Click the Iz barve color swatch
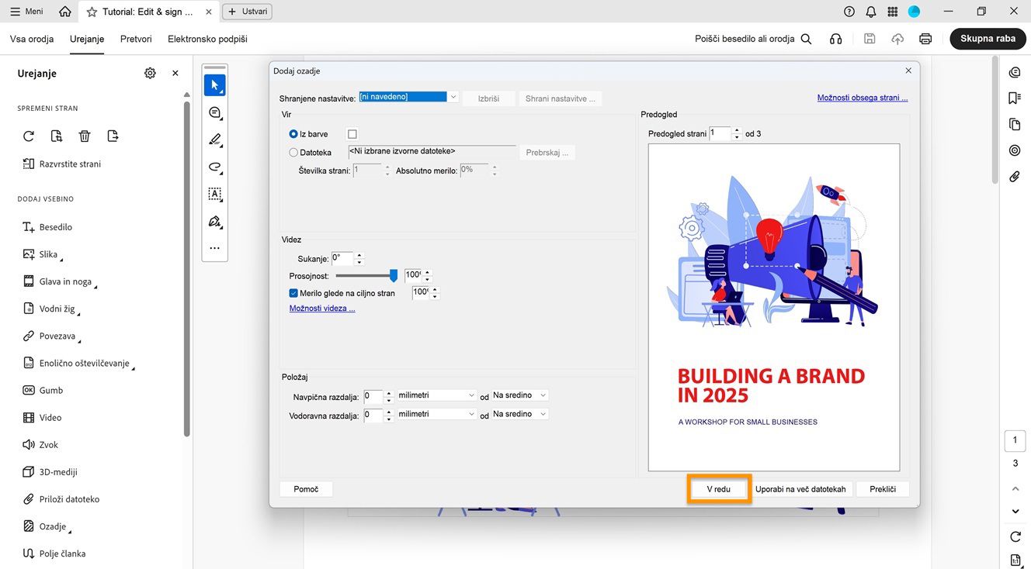Screen dimensions: 1031x569 coord(352,134)
